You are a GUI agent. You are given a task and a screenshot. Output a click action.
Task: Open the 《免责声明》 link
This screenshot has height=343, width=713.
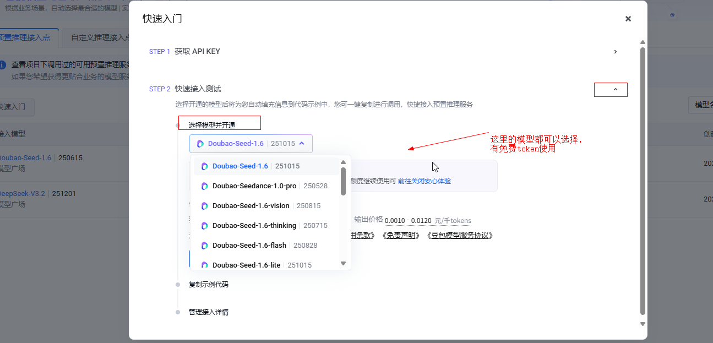(x=401, y=236)
